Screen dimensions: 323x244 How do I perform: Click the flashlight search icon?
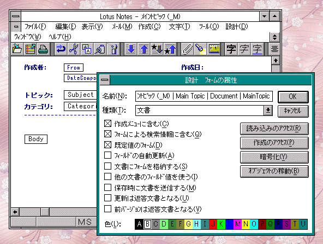200,49
